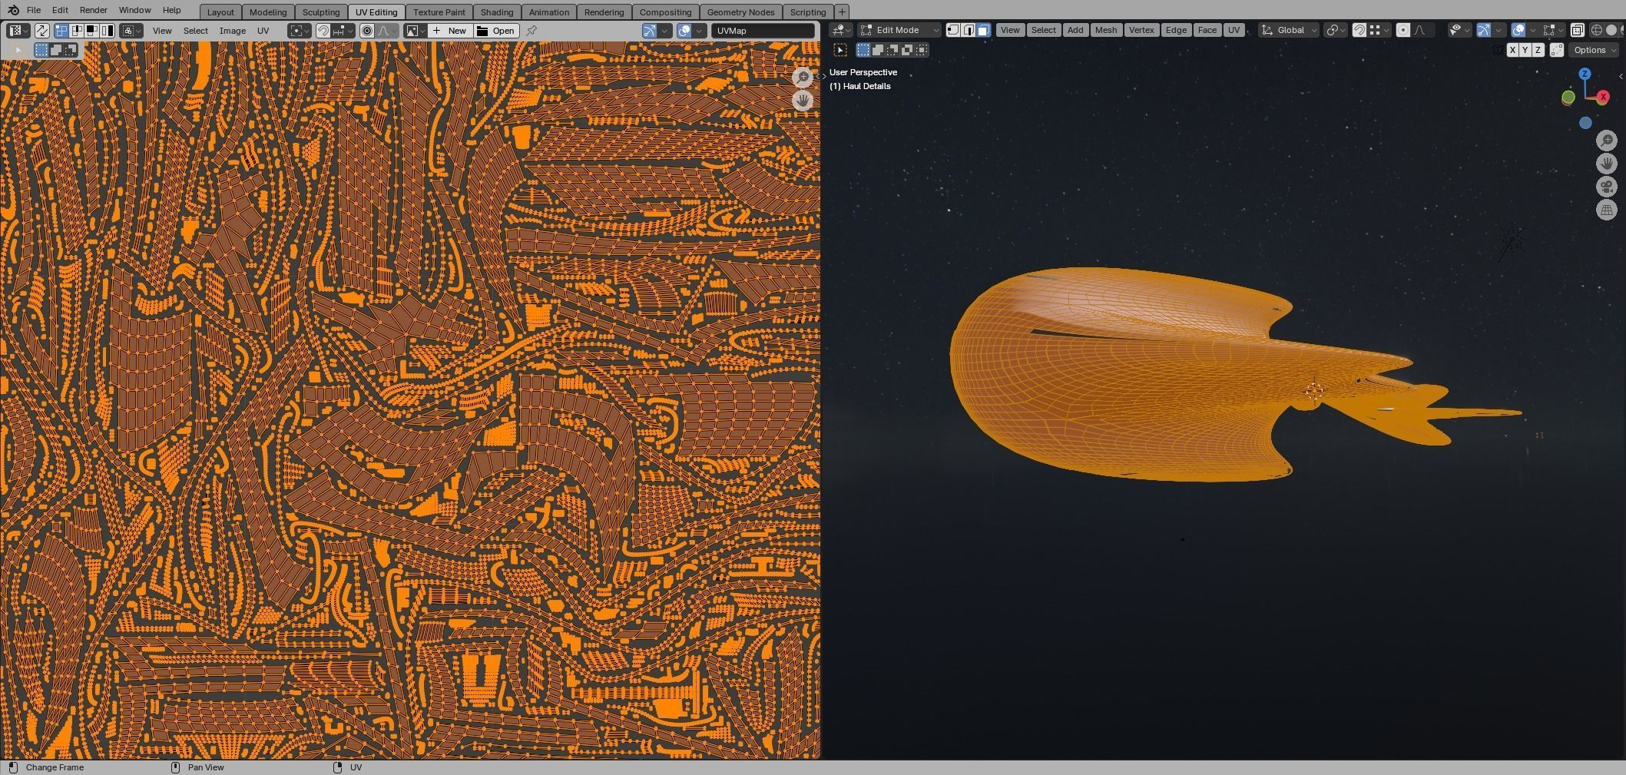Open the Render menu
This screenshot has width=1626, height=775.
coord(93,10)
